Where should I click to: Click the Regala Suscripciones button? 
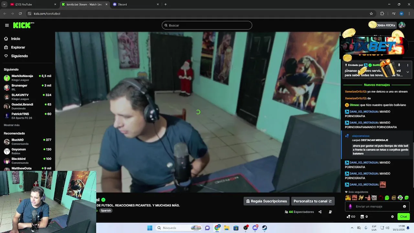pos(267,201)
